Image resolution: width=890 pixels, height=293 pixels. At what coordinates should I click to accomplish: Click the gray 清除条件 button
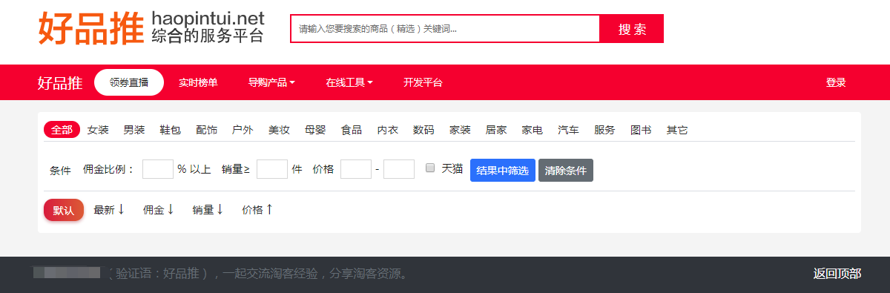(566, 170)
